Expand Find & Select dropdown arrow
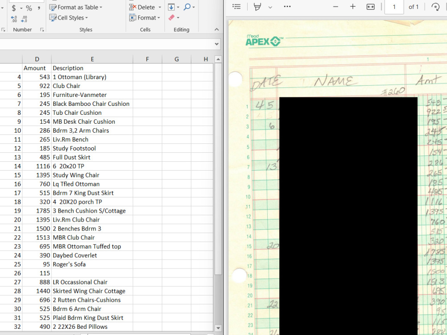The height and width of the screenshot is (335, 447). [x=194, y=7]
